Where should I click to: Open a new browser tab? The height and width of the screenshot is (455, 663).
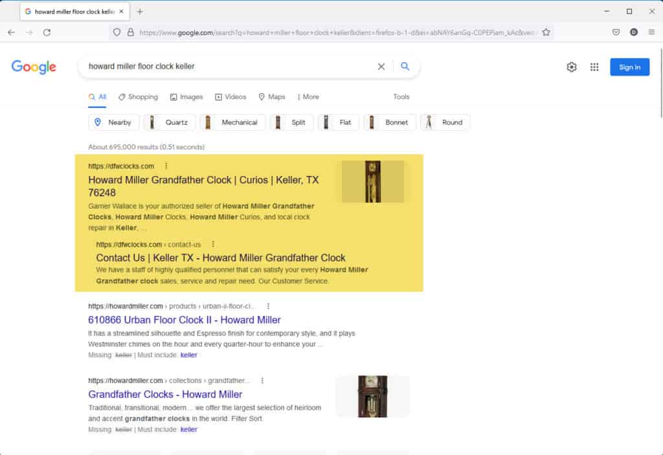[140, 12]
